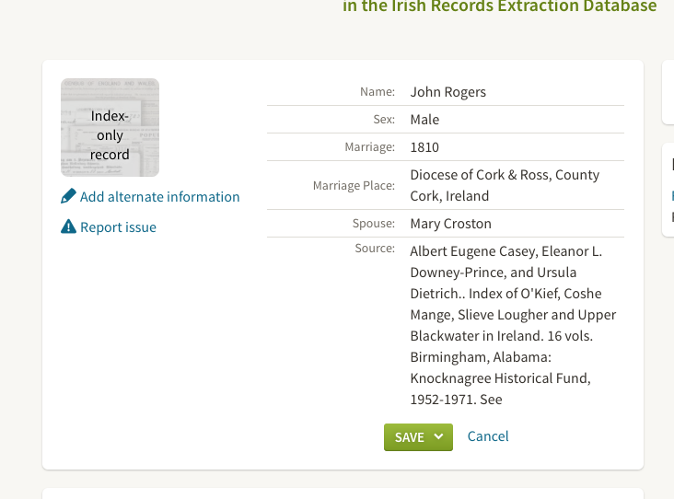
Task: Click the Marriage Place field label
Action: [x=354, y=186]
